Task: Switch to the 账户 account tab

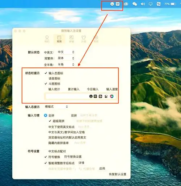Action: pos(47,39)
